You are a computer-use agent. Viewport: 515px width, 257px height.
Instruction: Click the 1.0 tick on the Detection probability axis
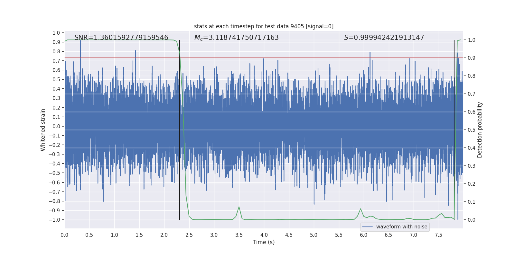(472, 40)
